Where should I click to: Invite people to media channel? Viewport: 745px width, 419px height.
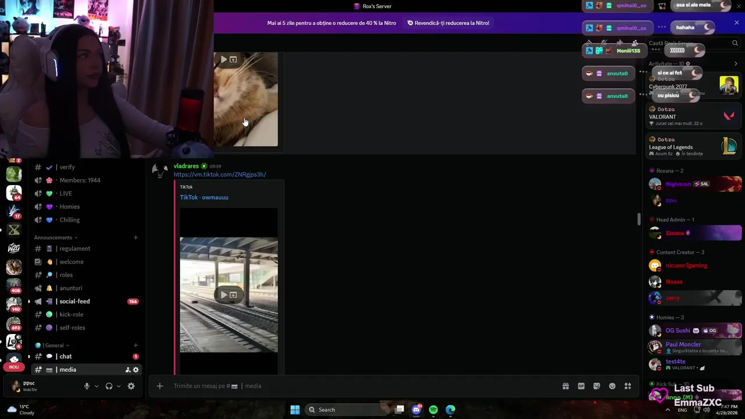[x=127, y=370]
